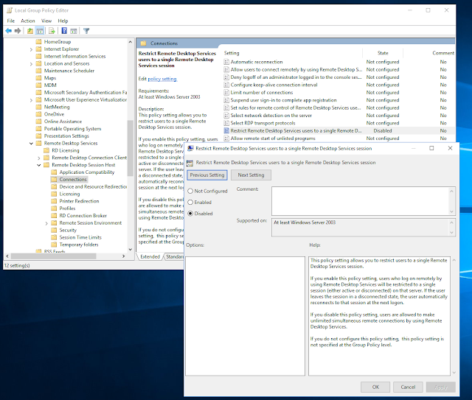This screenshot has width=472, height=400.
Task: Click the Next Setting button
Action: tap(251, 175)
